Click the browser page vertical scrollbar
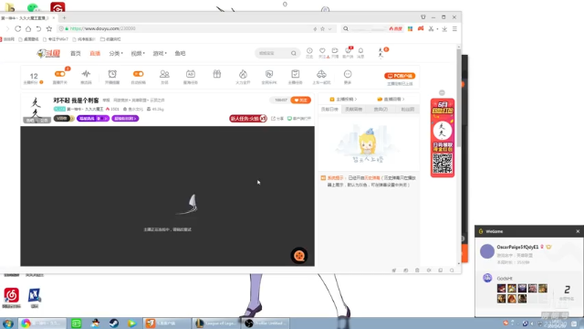Screen dimensions: 584x329 click(x=459, y=97)
